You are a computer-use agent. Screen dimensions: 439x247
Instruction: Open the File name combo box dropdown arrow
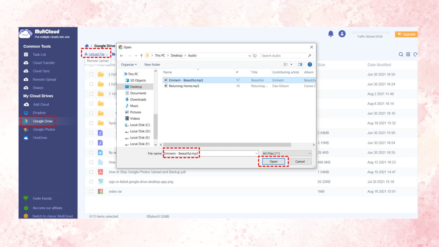click(x=256, y=153)
